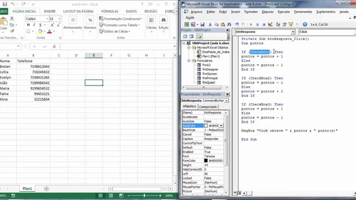The height and width of the screenshot is (200, 356).
Task: Click the Format Painter brush in Excel
Action: pyautogui.click(x=12, y=31)
